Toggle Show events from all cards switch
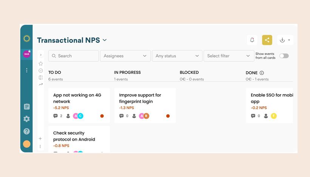 [284, 56]
